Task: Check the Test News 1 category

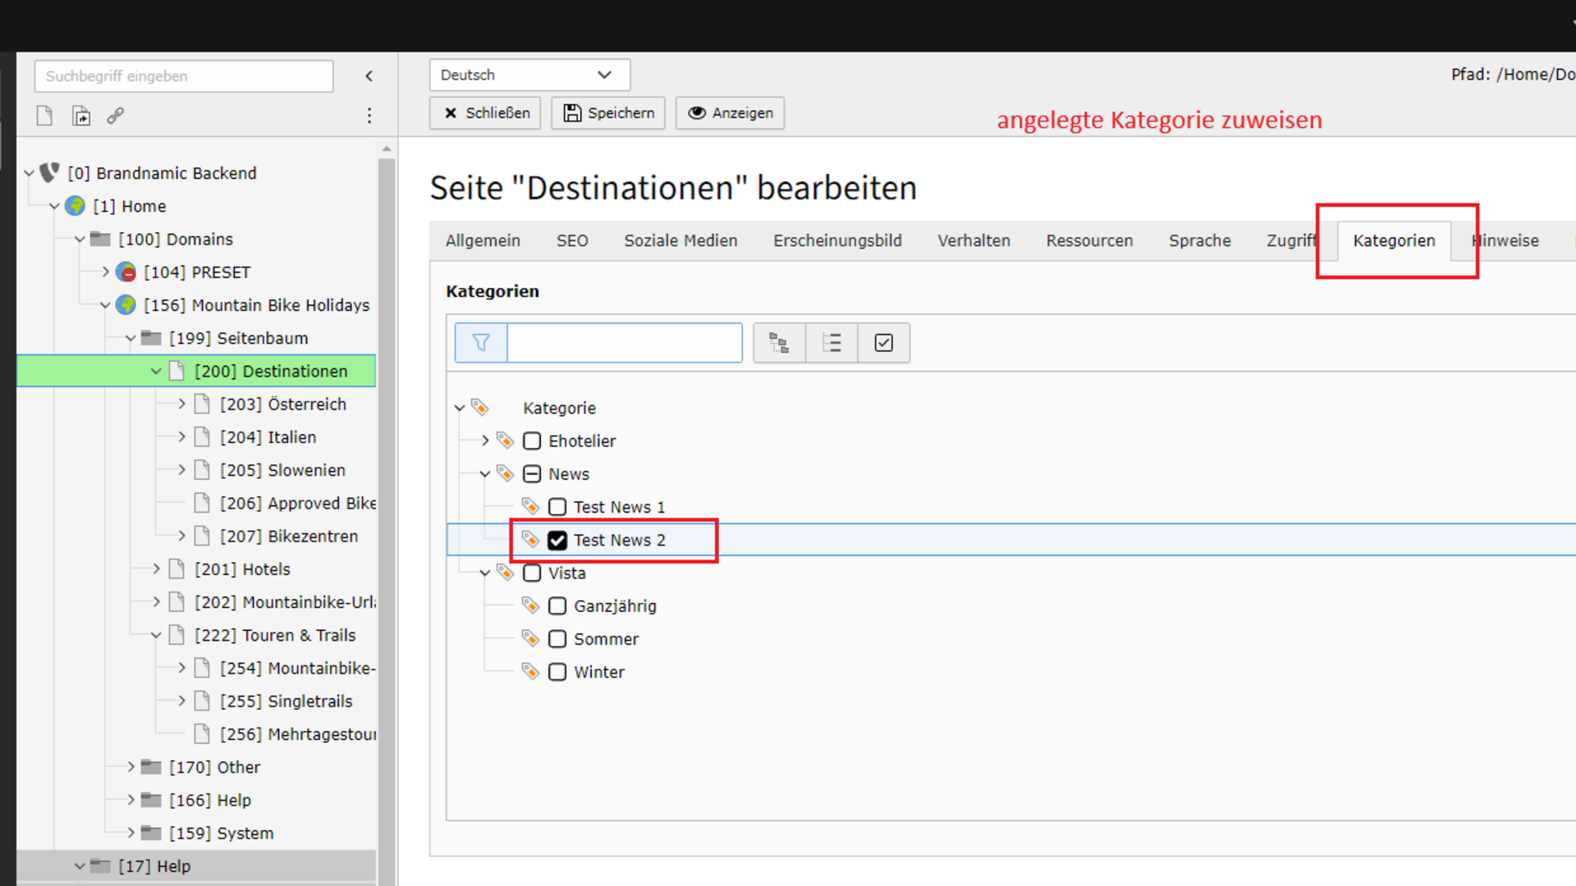Action: (x=557, y=507)
